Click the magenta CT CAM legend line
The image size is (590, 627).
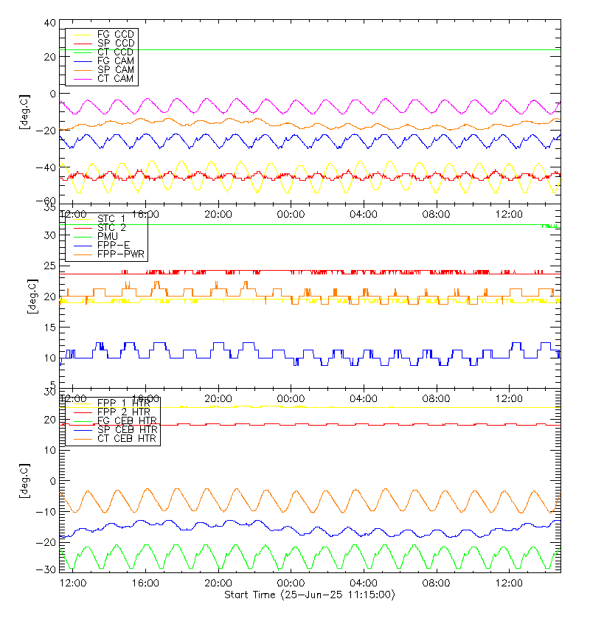click(x=83, y=79)
